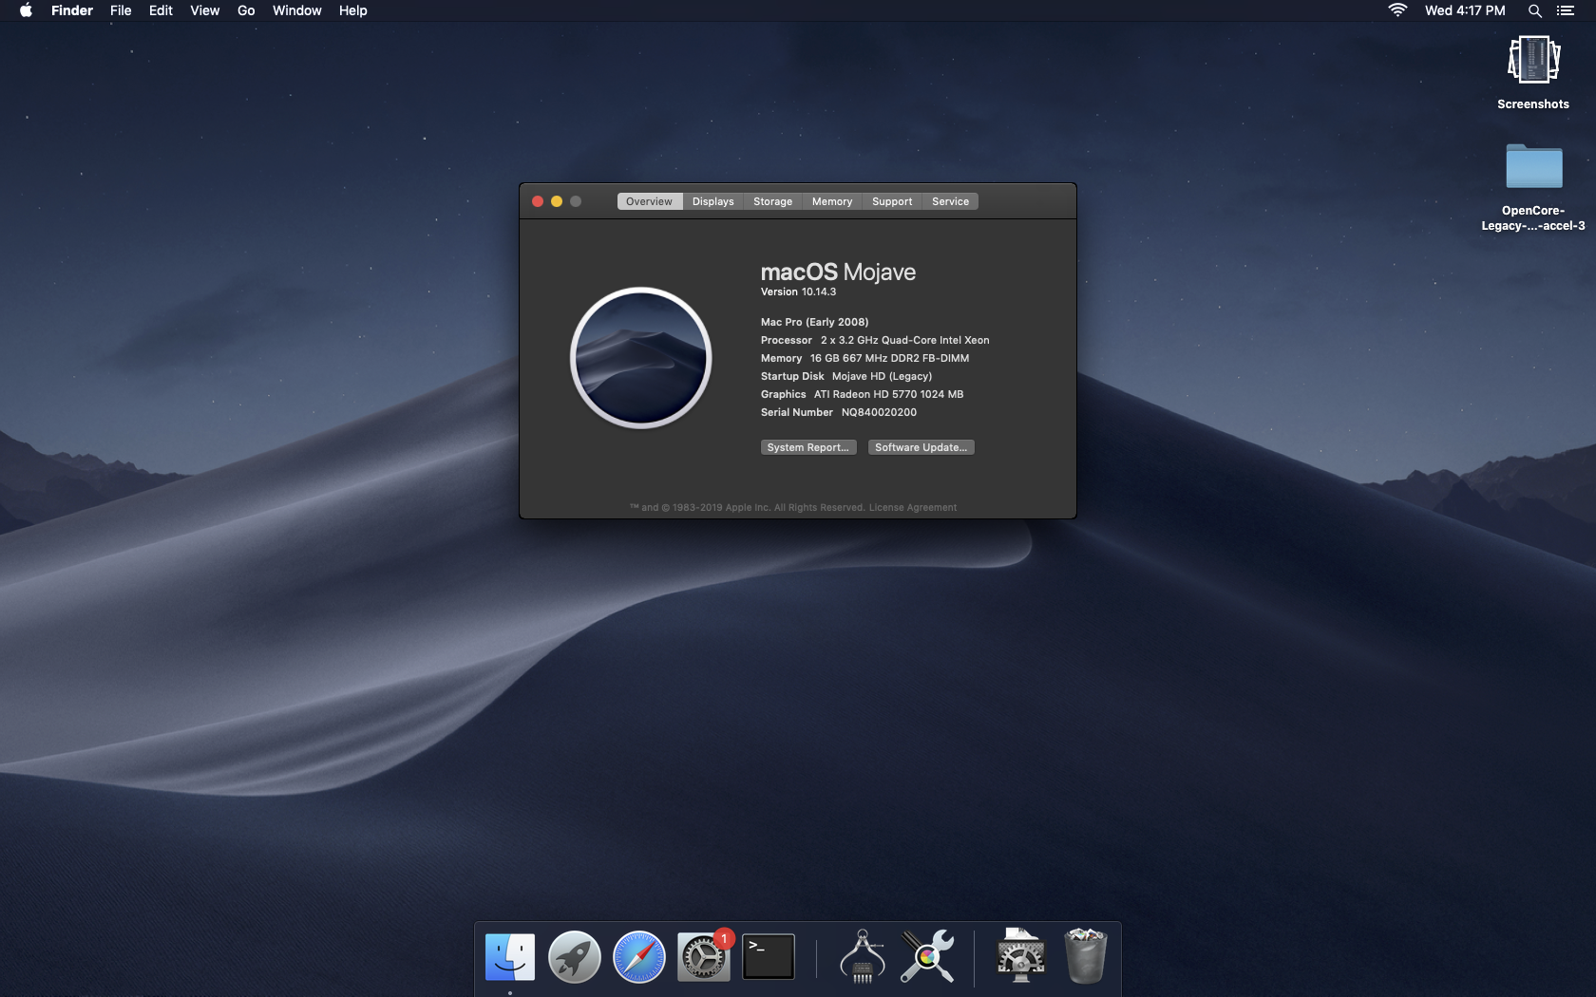This screenshot has height=997, width=1596.
Task: Open ColorSync Utility in Dock
Action: click(927, 956)
